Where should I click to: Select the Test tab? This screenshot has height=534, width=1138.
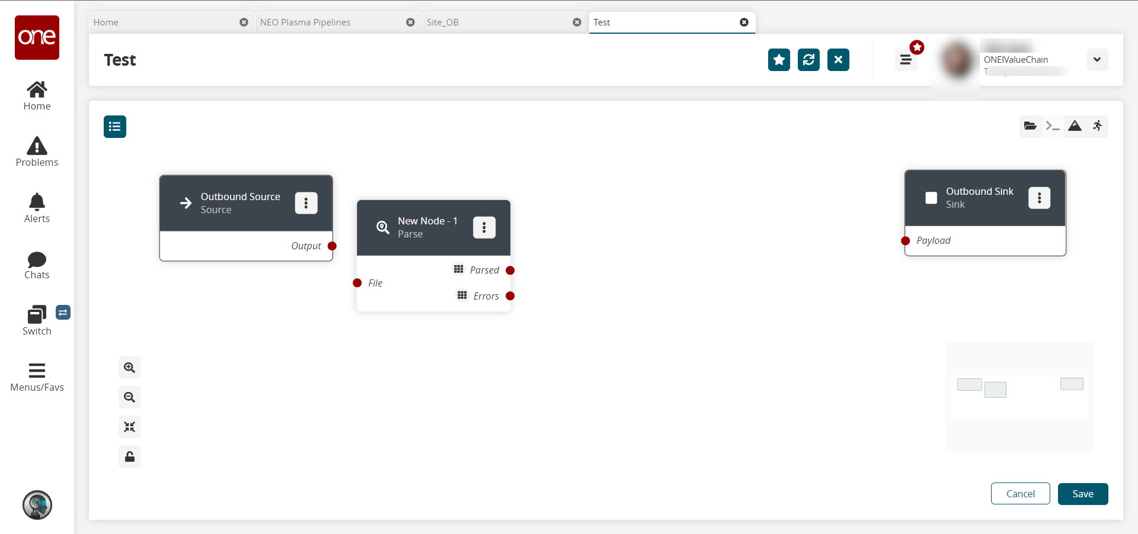(x=602, y=22)
